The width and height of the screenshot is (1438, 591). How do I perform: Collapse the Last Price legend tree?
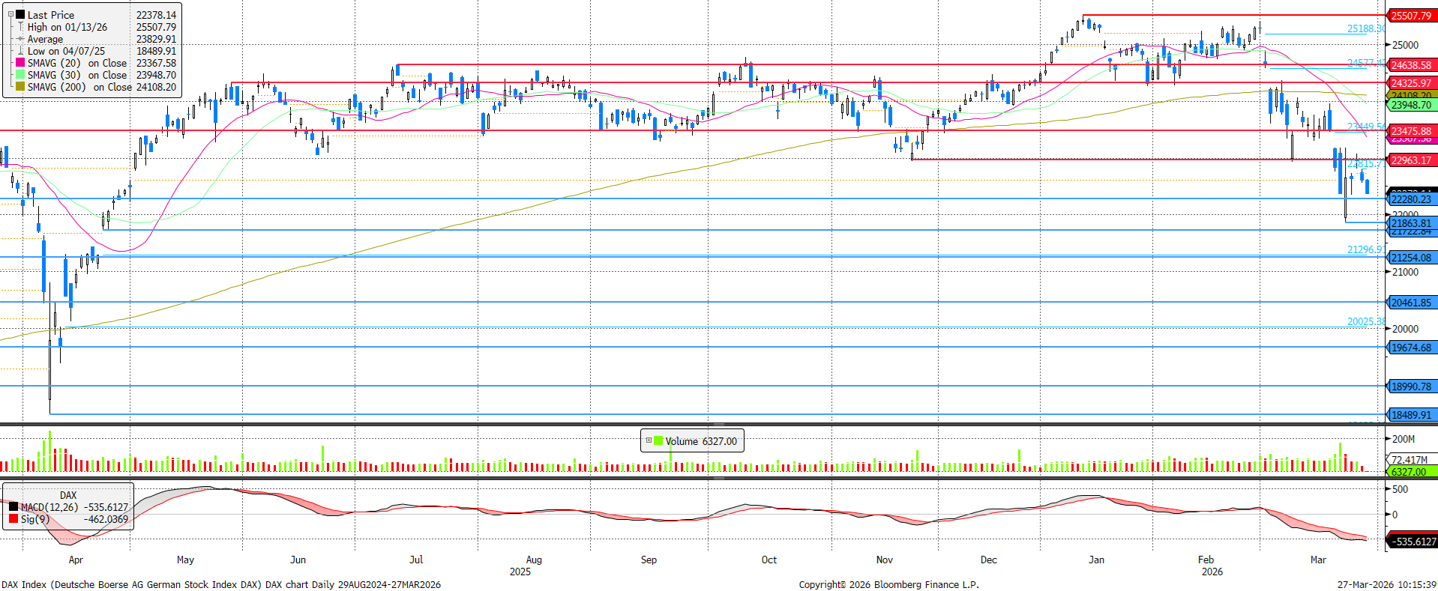click(x=10, y=14)
